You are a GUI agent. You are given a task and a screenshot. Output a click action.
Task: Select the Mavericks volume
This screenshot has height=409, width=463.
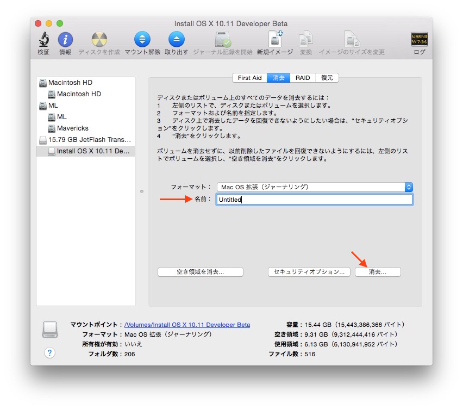click(86, 128)
